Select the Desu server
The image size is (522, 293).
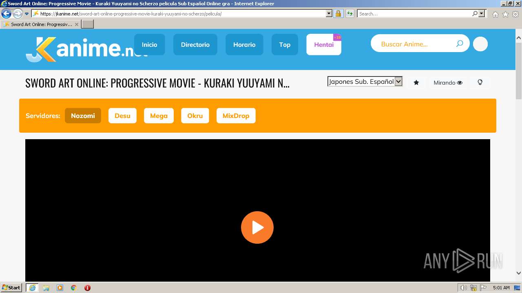click(122, 116)
